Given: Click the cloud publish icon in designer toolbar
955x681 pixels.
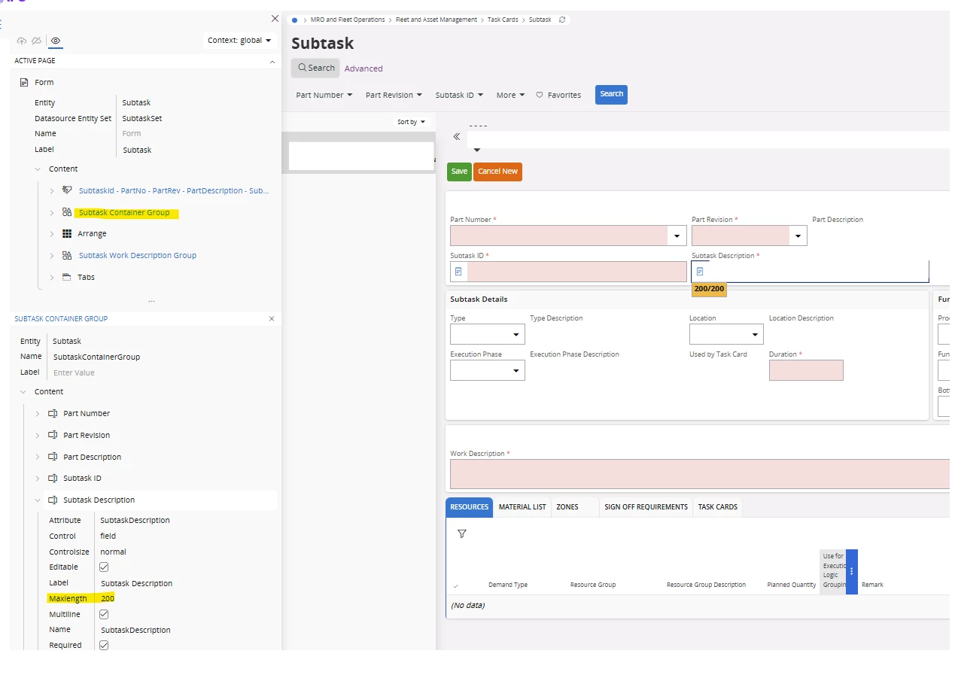Looking at the screenshot, I should 22,41.
